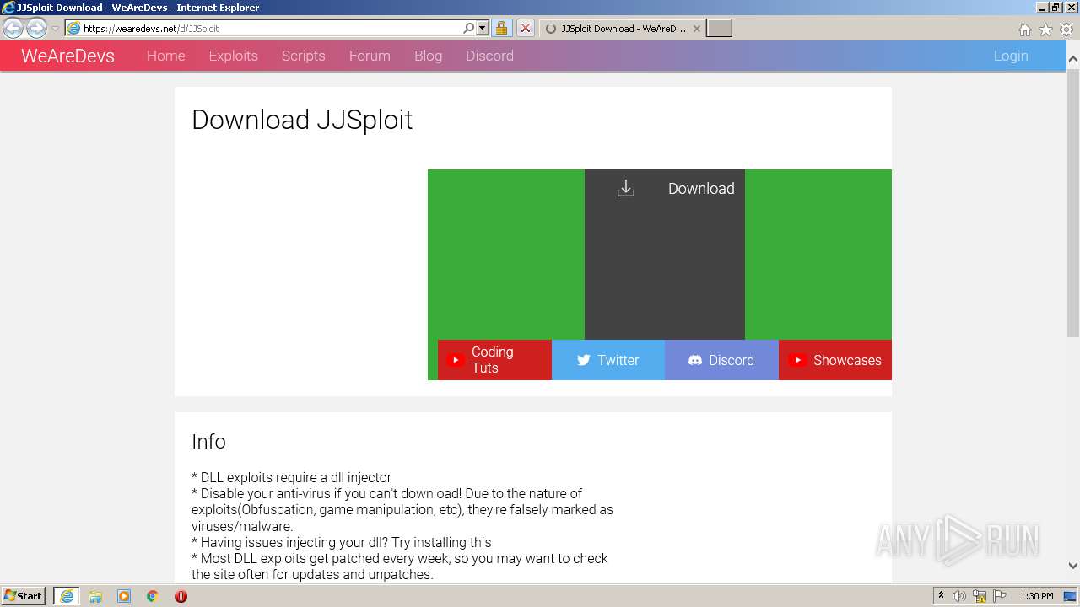1080x607 pixels.
Task: Open the Forum nav link
Action: coord(370,56)
